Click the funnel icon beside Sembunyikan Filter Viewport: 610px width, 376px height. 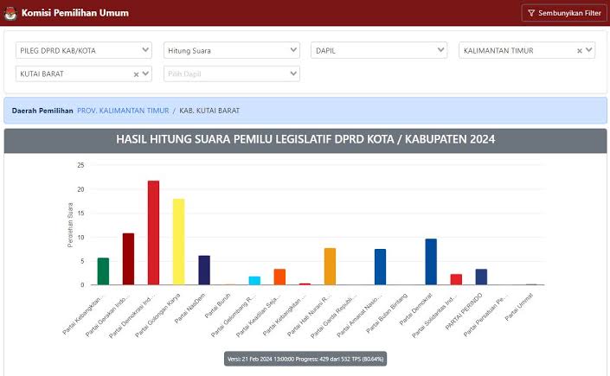coord(530,13)
